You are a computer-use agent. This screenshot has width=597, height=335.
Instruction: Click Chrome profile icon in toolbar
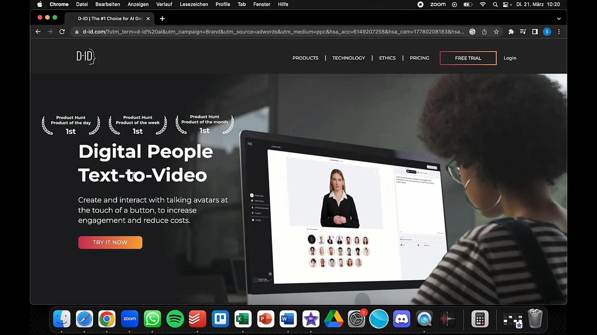point(547,32)
